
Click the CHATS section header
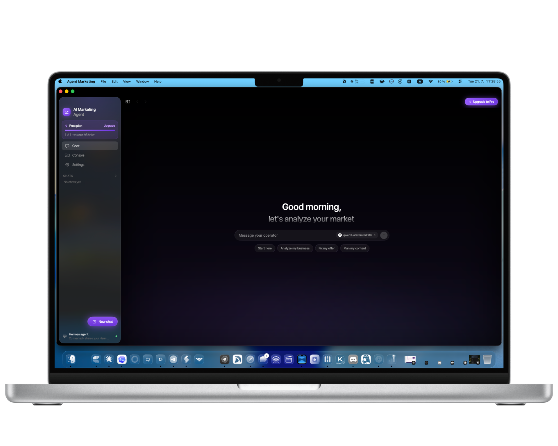click(x=68, y=176)
